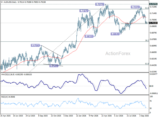
Task: Click the 0.72770 price axis tag
Action: 153,4
